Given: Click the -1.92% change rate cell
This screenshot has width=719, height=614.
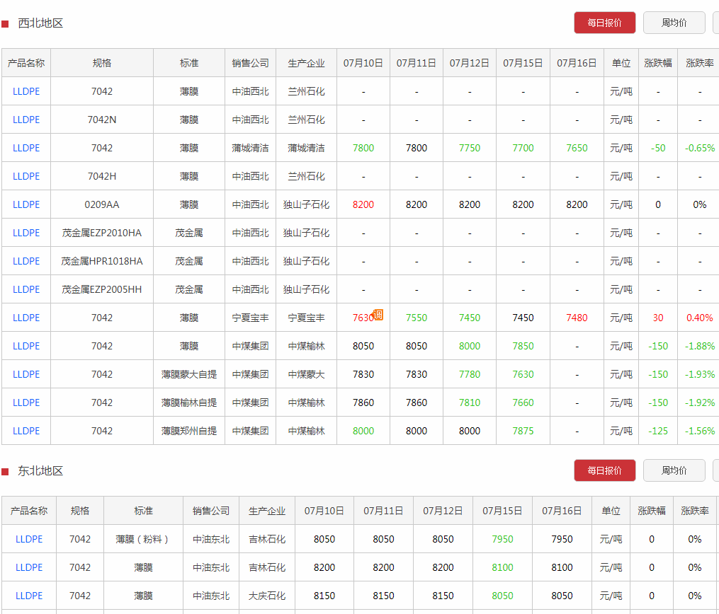Looking at the screenshot, I should [x=700, y=403].
